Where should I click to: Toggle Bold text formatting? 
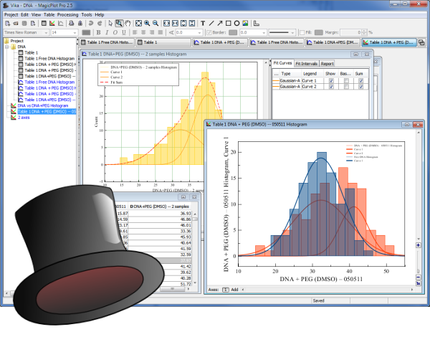pyautogui.click(x=98, y=33)
